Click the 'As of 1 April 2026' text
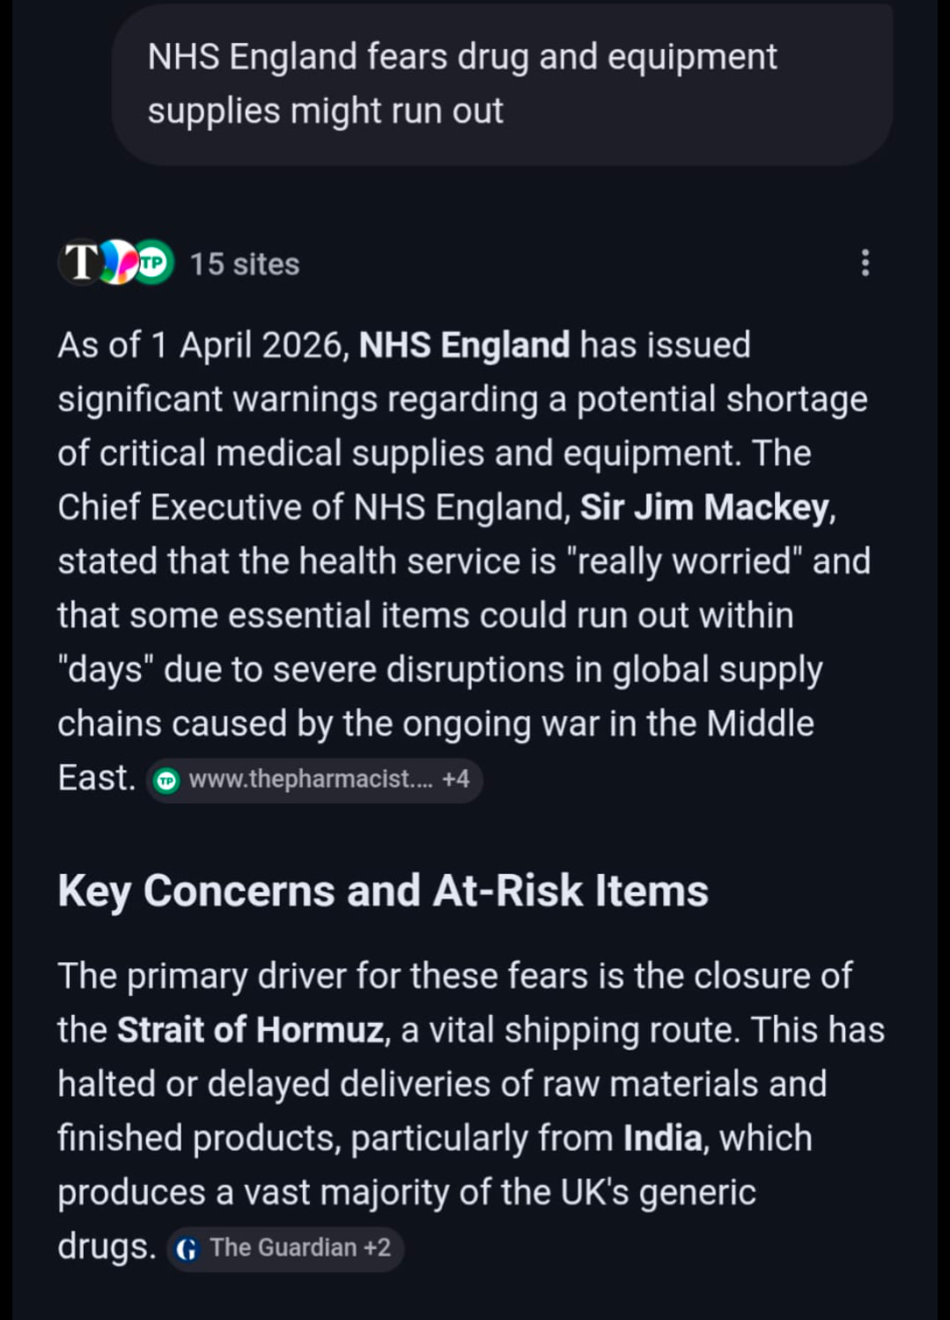 (203, 345)
